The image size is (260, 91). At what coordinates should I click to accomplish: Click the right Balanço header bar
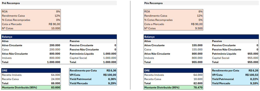pos(201,37)
